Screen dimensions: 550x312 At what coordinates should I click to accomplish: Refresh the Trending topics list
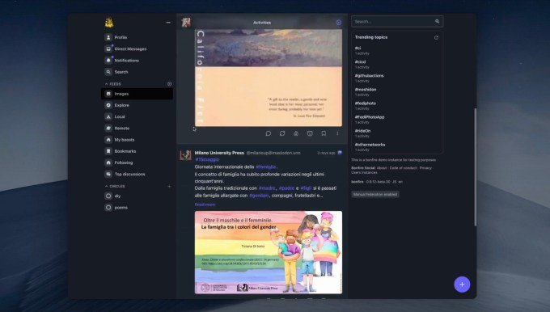click(436, 37)
